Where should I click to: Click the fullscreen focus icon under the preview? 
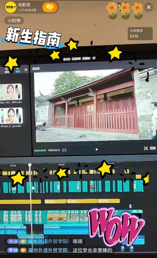pos(146,148)
